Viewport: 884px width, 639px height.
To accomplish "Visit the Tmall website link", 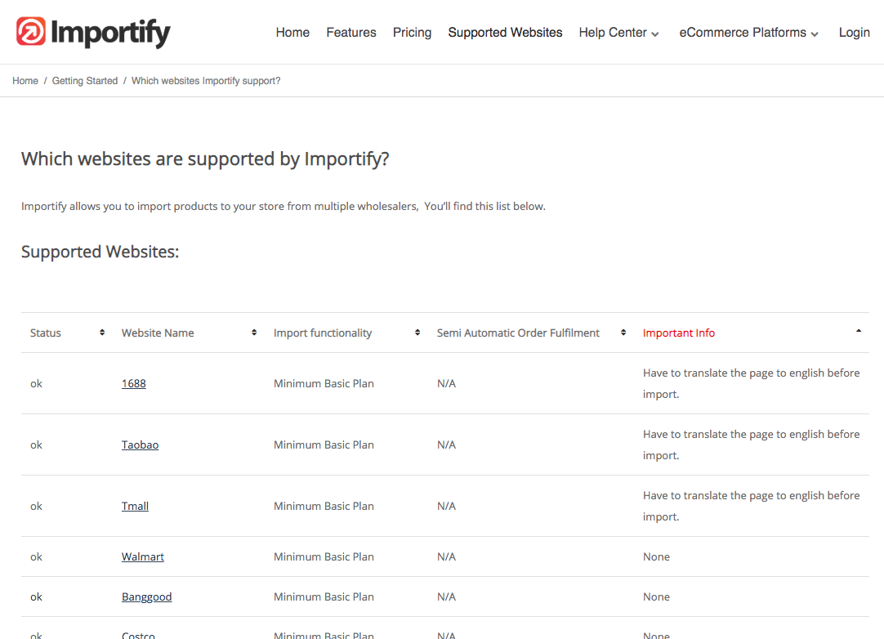I will pyautogui.click(x=135, y=506).
